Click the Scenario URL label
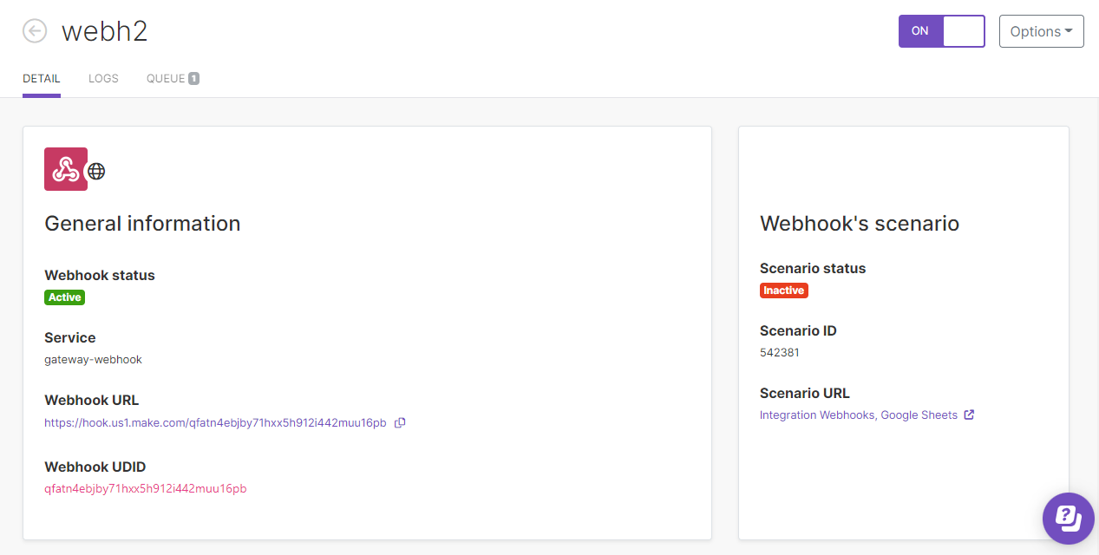This screenshot has width=1099, height=555. pos(805,393)
